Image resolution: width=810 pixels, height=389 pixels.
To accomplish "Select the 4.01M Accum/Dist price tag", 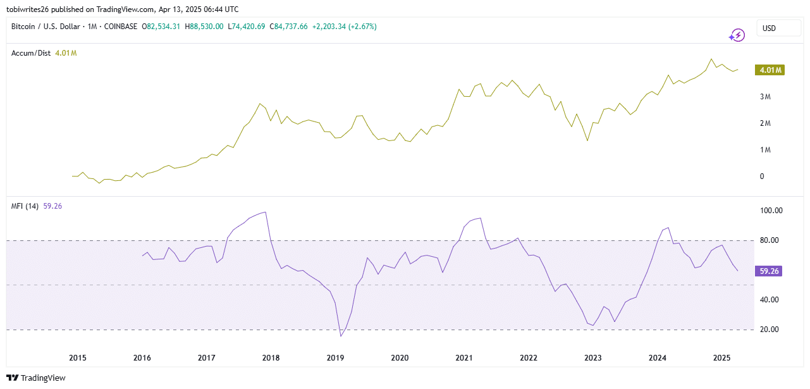I will [770, 70].
